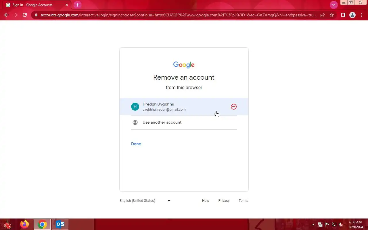View site information via the lock icon
The width and height of the screenshot is (368, 230).
click(x=36, y=15)
